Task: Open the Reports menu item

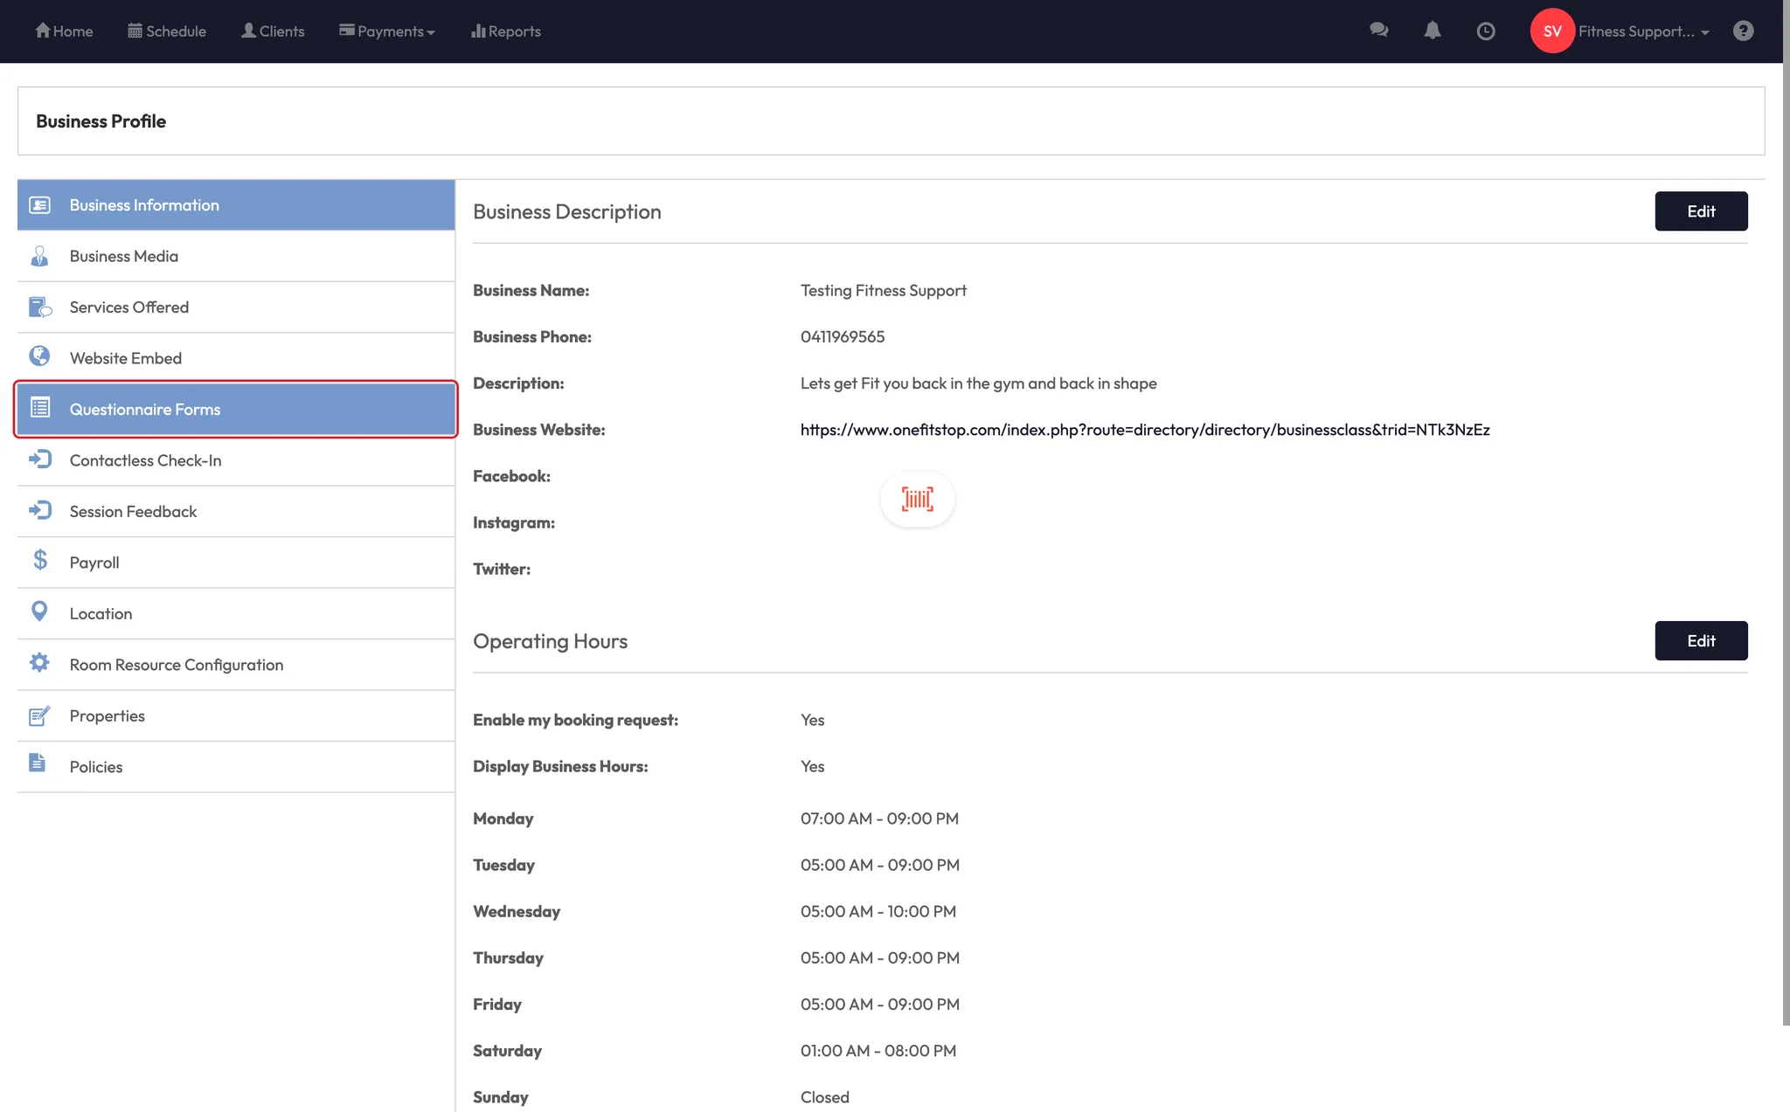Action: pyautogui.click(x=506, y=31)
